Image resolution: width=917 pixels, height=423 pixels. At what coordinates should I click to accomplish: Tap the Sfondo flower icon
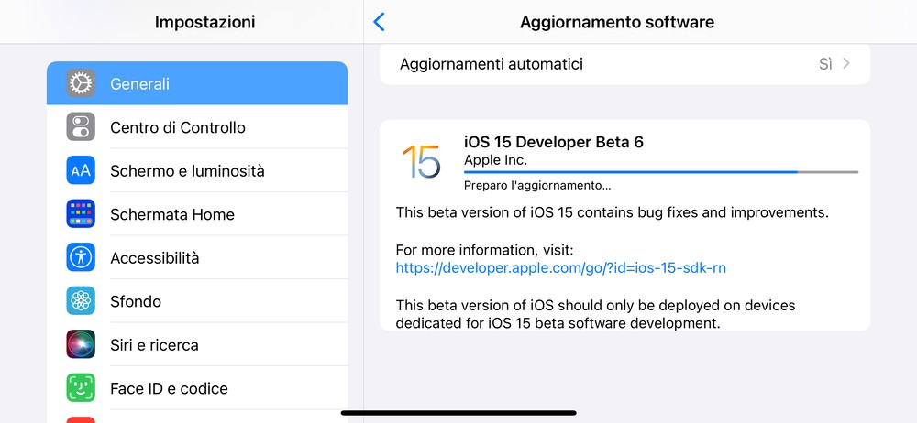point(81,301)
